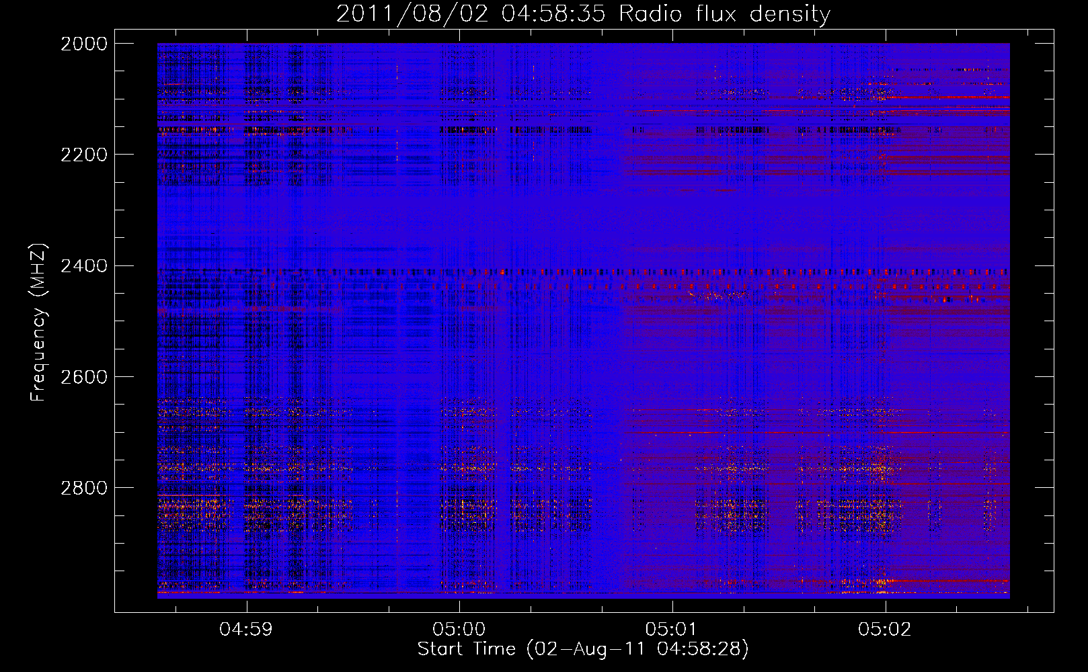Select the 2400 frequency tick label
This screenshot has width=1088, height=672.
84,266
